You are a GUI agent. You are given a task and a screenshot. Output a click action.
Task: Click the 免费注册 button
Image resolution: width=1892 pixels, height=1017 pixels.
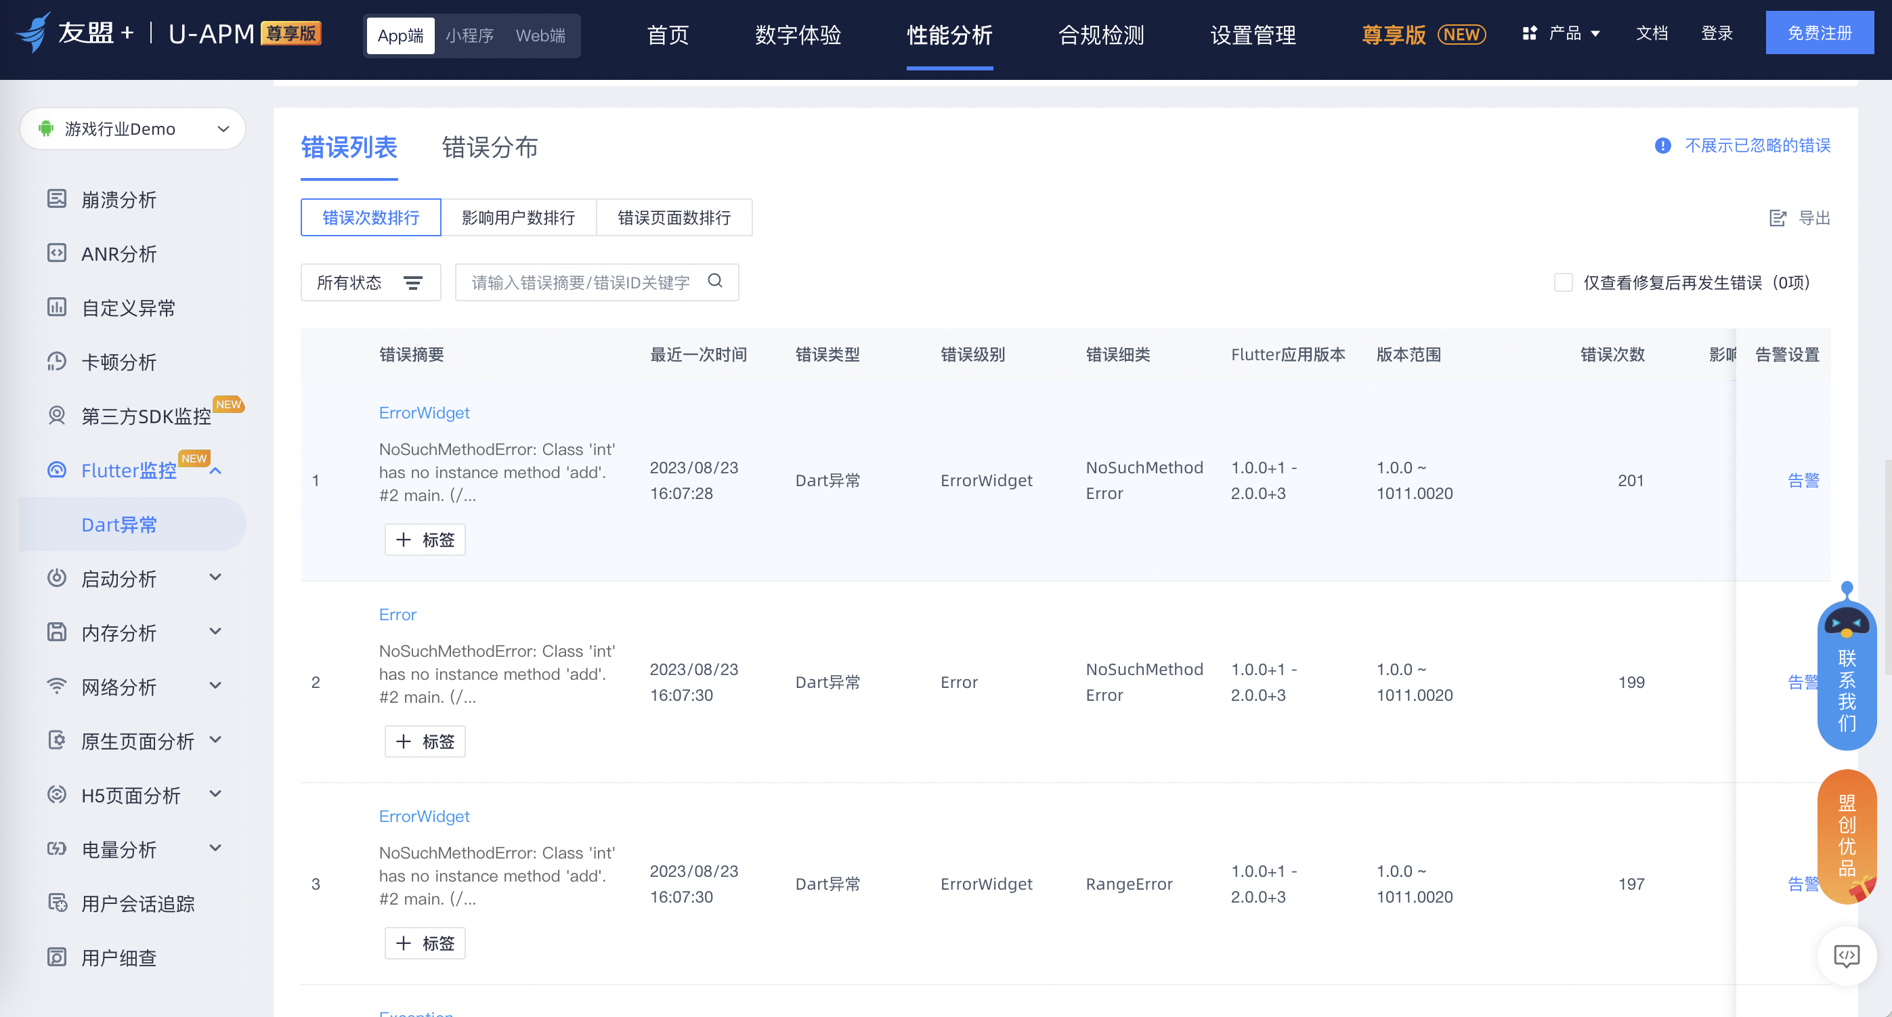pos(1820,33)
